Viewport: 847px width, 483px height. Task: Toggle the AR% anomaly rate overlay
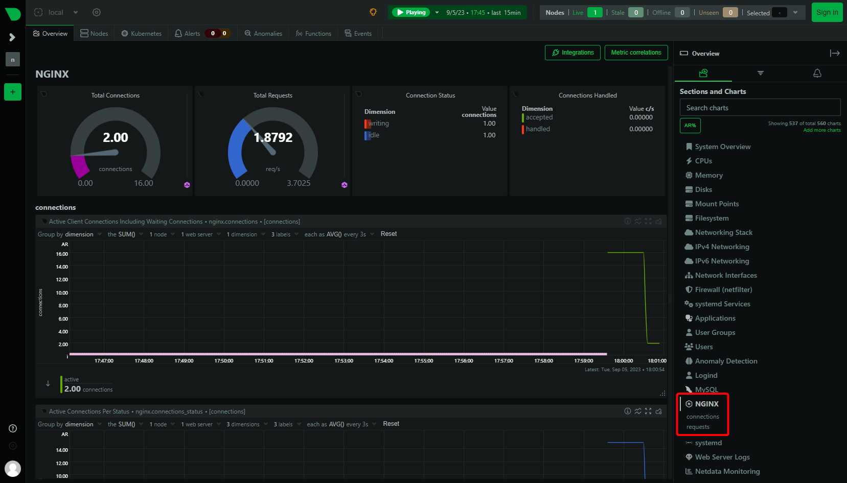[690, 125]
